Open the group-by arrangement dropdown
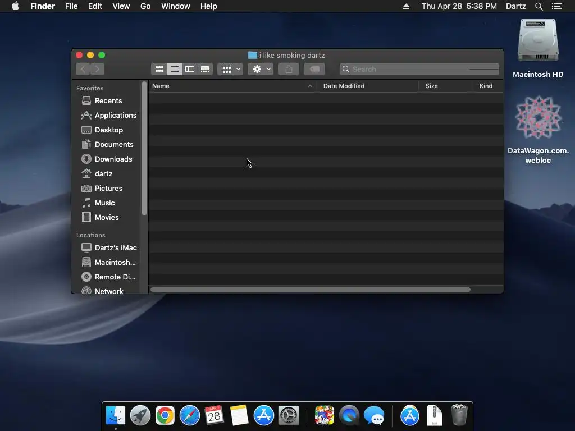Screen dimensions: 575x431 230,69
